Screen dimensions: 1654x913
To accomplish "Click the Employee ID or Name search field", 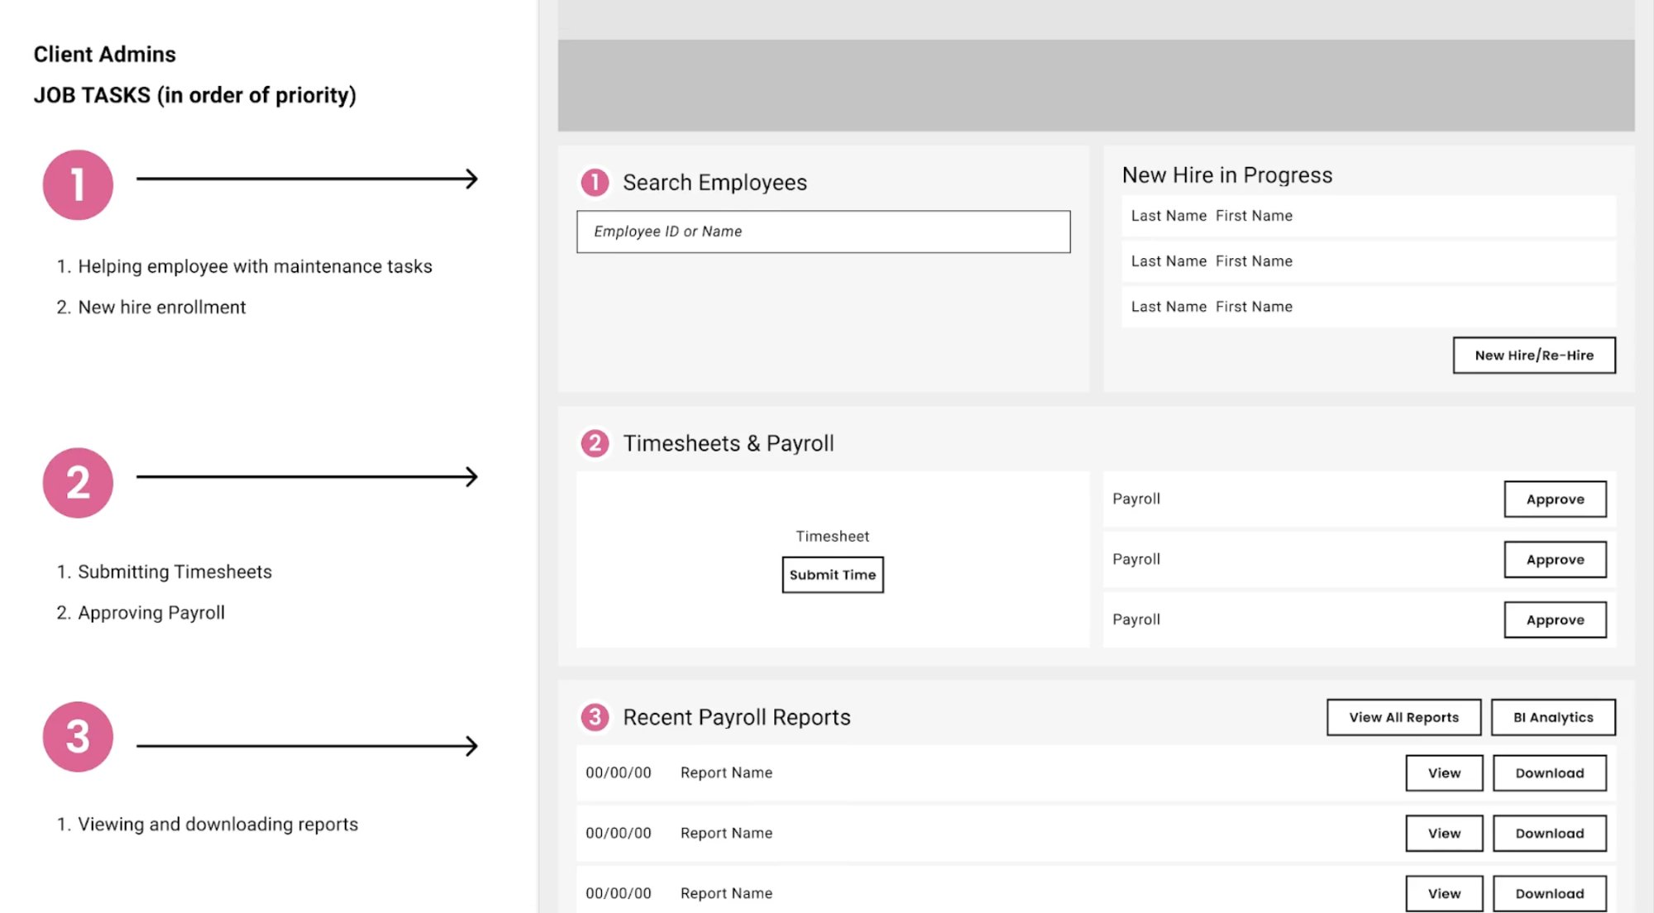I will click(823, 232).
